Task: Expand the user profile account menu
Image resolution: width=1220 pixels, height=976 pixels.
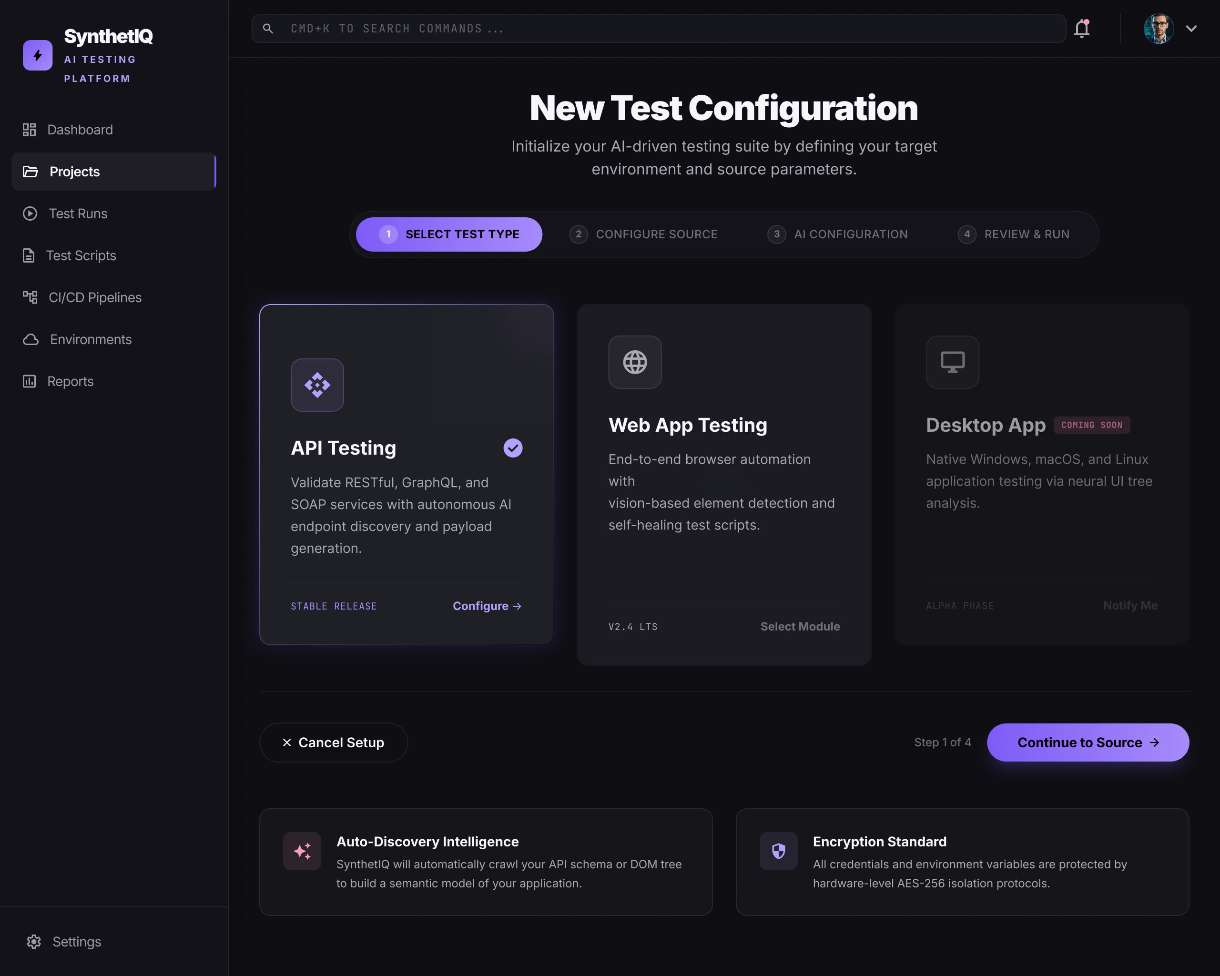Action: coord(1190,28)
